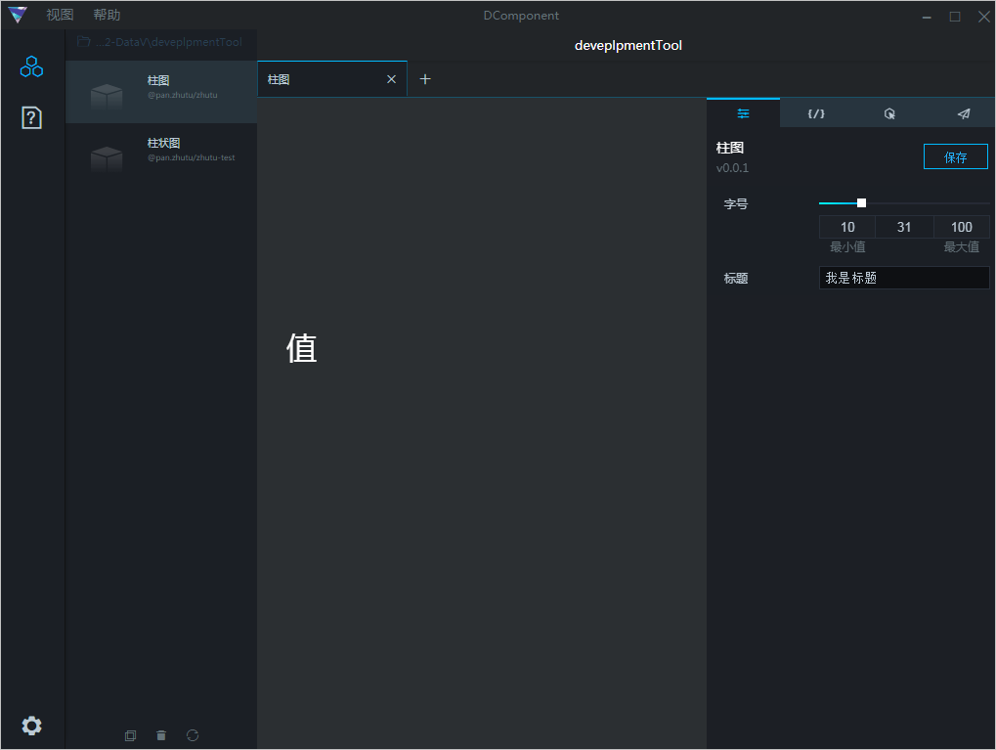Open the components hexagon sidebar icon
This screenshot has width=996, height=750.
point(31,66)
